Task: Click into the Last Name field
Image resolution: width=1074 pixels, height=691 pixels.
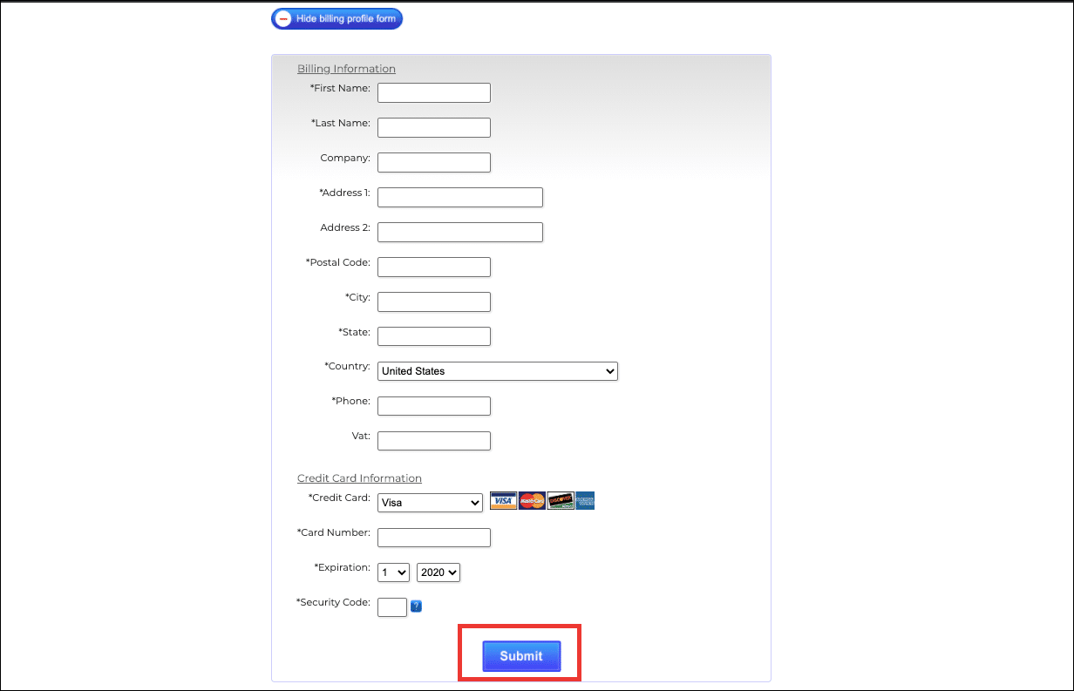Action: pos(433,127)
